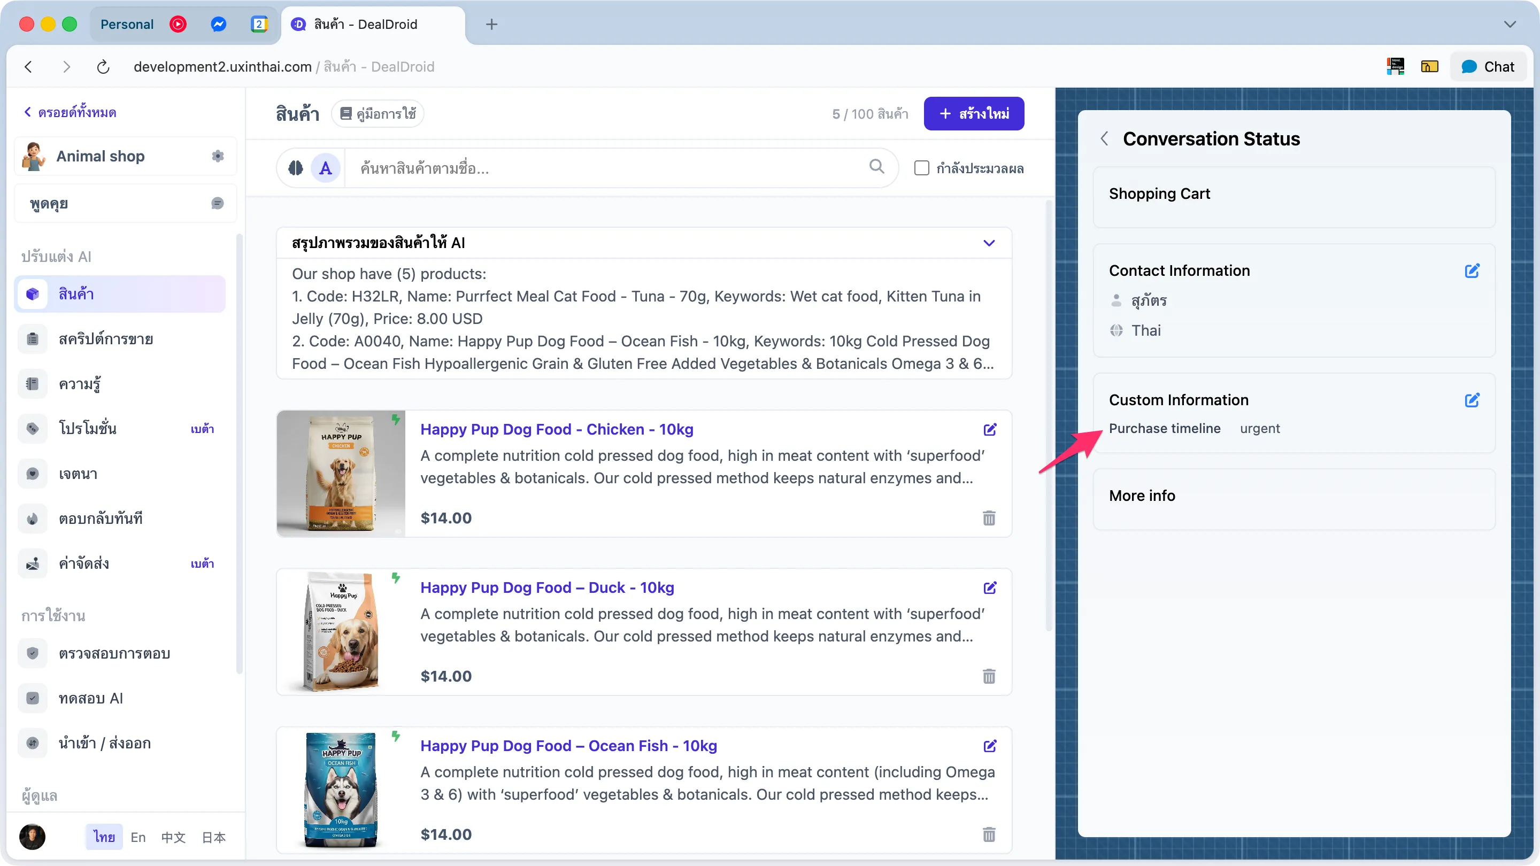Collapse the AI product summary panel
Viewport: 1540px width, 866px height.
tap(988, 243)
